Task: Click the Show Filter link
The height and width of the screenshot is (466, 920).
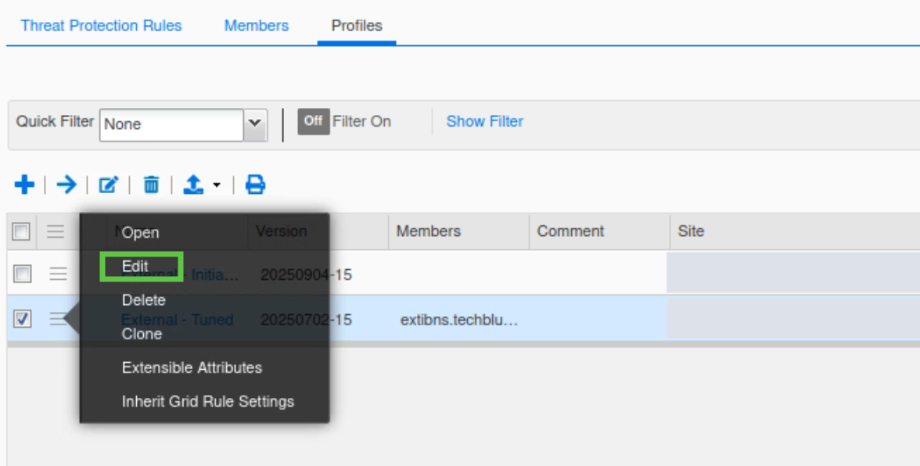Action: pyautogui.click(x=484, y=121)
